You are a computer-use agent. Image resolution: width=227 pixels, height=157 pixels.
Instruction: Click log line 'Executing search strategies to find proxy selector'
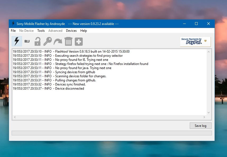click(x=68, y=56)
